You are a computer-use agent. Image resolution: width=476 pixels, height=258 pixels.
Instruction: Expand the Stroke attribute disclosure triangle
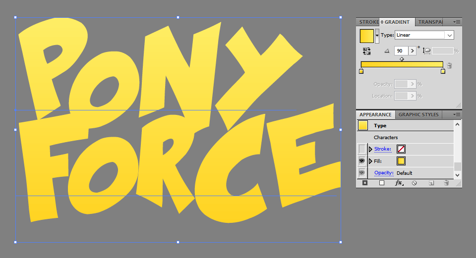tap(370, 149)
